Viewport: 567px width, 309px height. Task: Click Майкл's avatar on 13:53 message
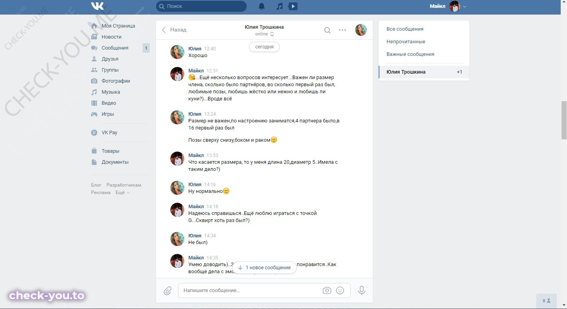pyautogui.click(x=177, y=159)
